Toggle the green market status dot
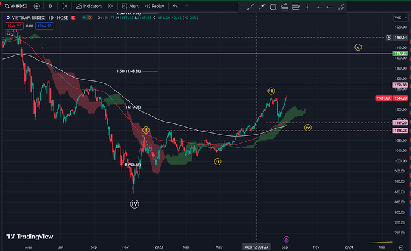 pyautogui.click(x=84, y=17)
